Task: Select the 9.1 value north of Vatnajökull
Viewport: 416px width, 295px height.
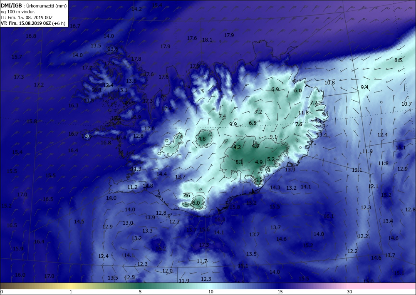Action: tap(273, 137)
